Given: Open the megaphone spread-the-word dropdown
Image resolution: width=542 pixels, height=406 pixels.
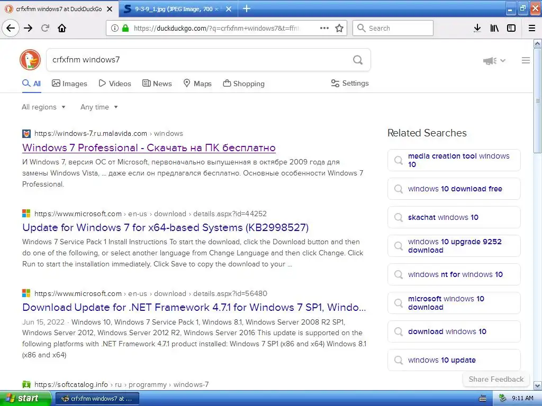Looking at the screenshot, I should pyautogui.click(x=494, y=61).
